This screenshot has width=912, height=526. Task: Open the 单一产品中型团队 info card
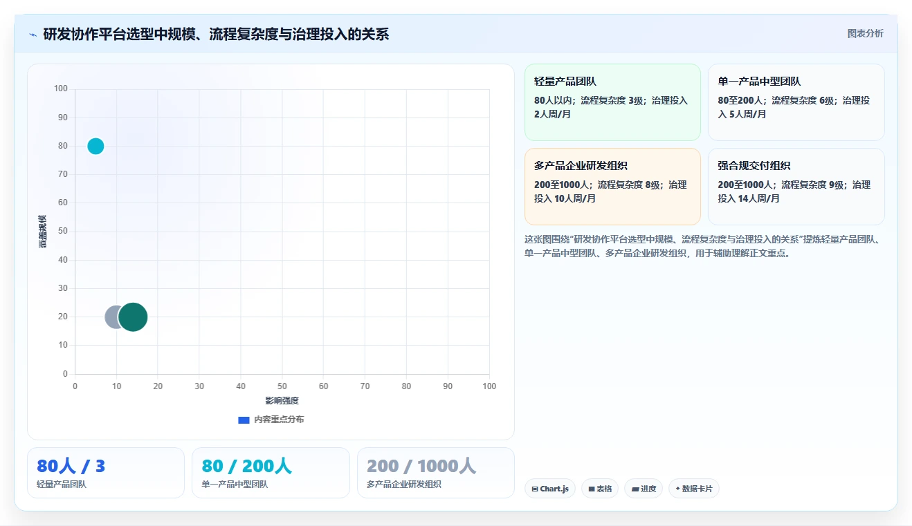pyautogui.click(x=796, y=102)
